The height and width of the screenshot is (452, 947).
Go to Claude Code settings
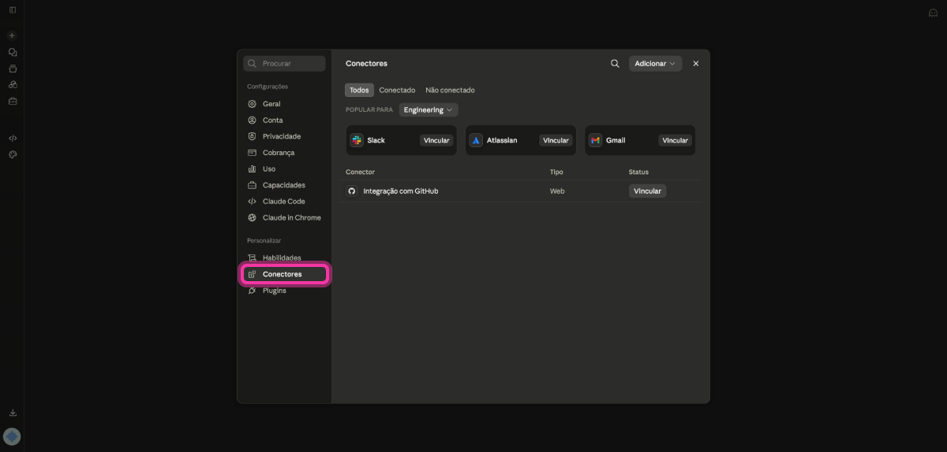click(284, 202)
